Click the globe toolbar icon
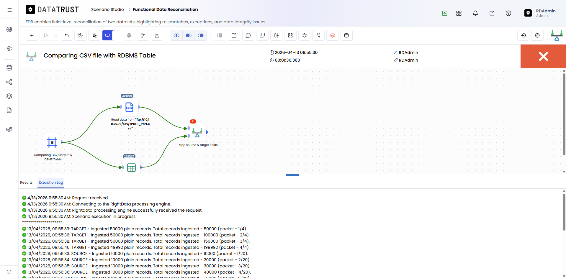The image size is (566, 278). [129, 35]
